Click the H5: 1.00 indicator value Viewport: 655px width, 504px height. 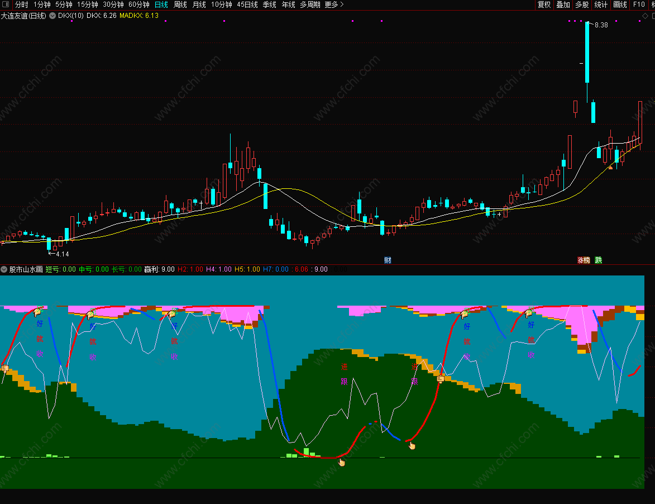247,269
